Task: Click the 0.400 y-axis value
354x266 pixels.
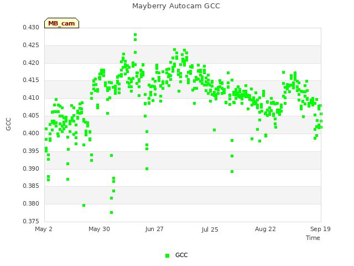Action: click(31, 133)
